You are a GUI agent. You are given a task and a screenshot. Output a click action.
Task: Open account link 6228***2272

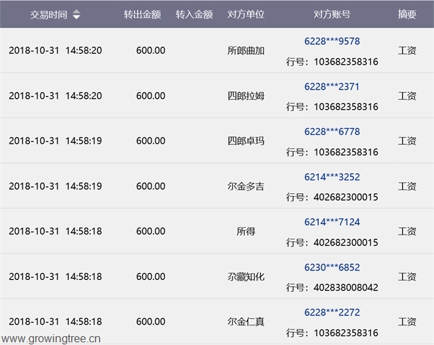332,312
